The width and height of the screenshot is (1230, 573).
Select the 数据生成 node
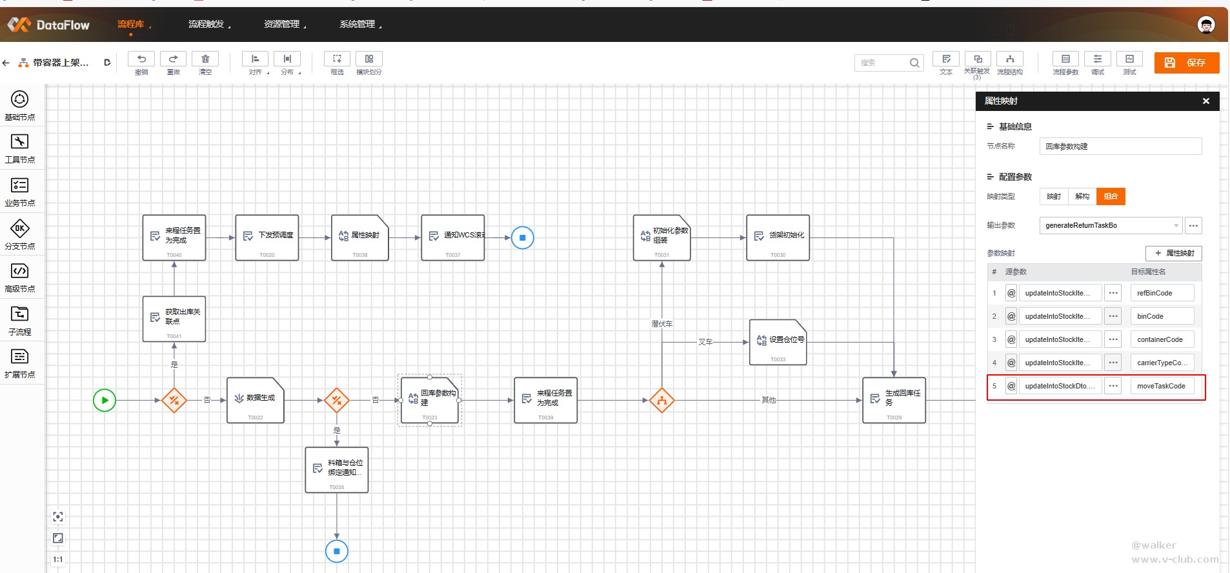coord(256,400)
